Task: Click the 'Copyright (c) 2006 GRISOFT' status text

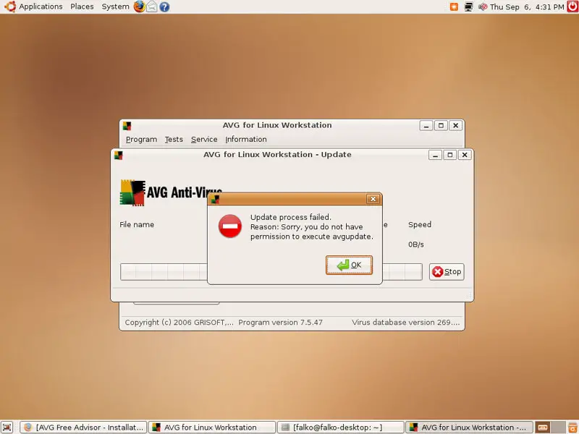Action: coord(179,323)
